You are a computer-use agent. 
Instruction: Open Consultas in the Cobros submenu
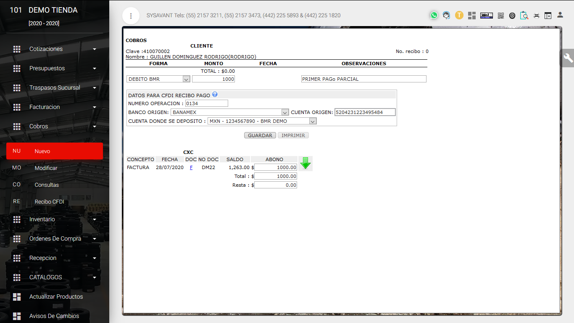click(x=55, y=185)
